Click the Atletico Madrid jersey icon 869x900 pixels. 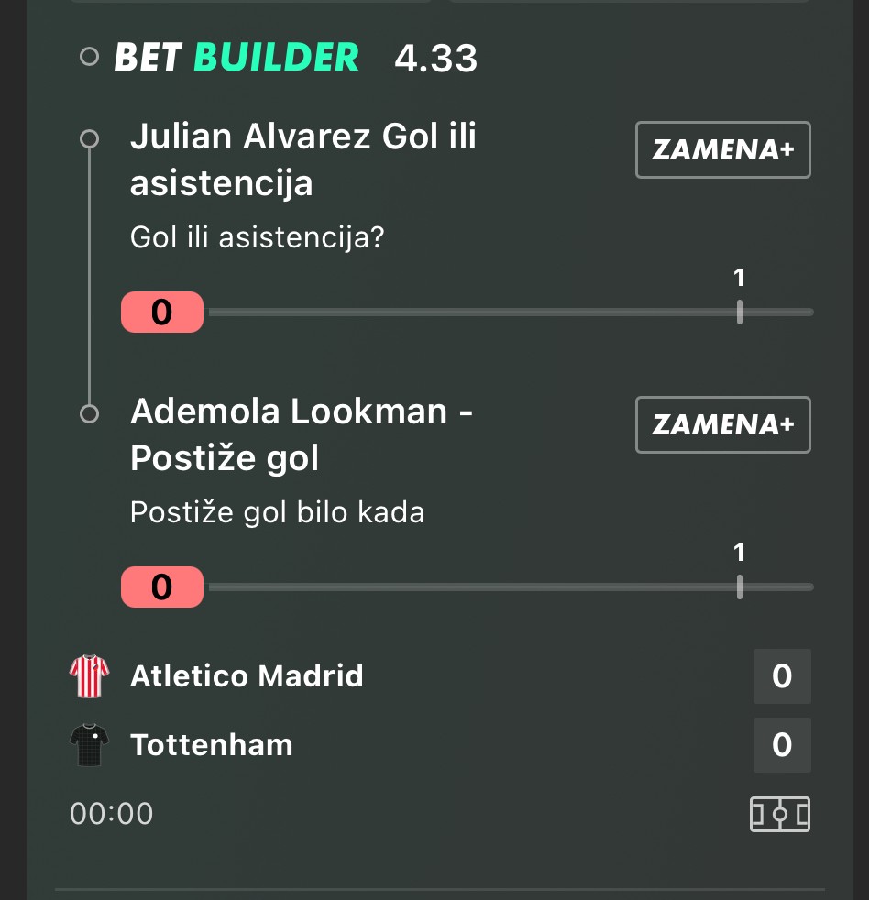tap(89, 676)
